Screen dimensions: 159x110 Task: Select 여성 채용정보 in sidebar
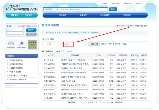15,72
